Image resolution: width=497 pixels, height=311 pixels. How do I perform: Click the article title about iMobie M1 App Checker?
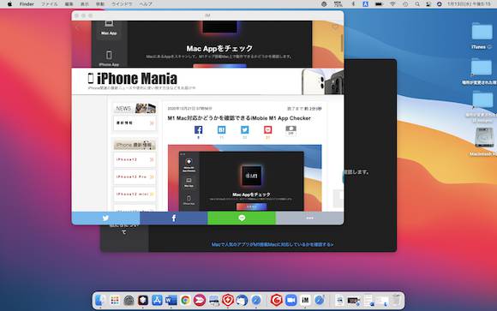pyautogui.click(x=239, y=118)
